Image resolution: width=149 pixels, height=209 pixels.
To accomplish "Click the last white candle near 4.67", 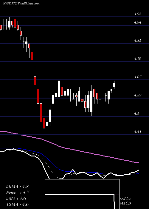I will (114, 85).
